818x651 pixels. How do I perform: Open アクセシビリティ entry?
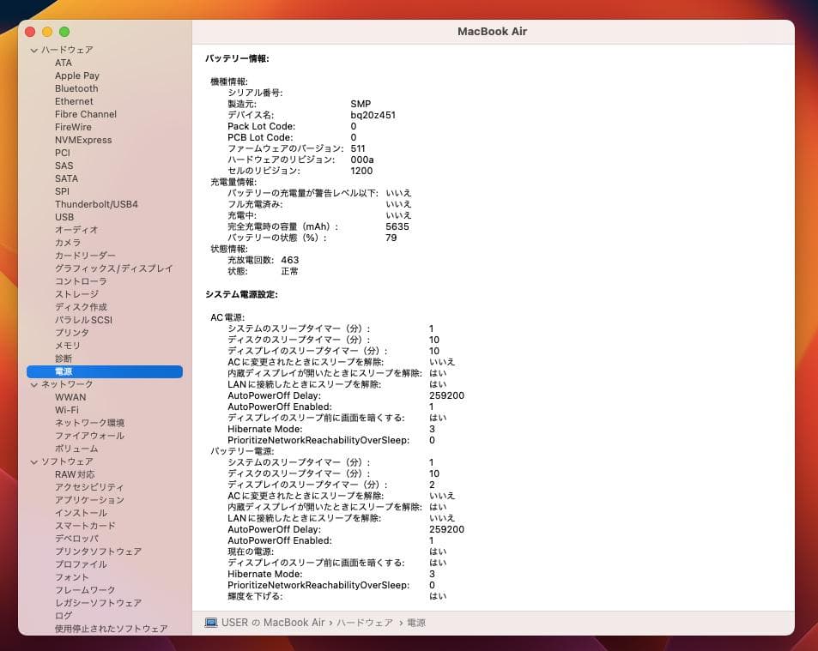point(89,487)
